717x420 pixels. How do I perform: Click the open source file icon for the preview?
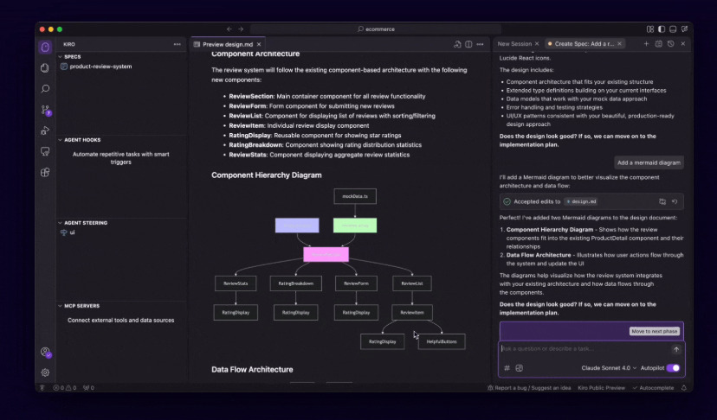457,44
